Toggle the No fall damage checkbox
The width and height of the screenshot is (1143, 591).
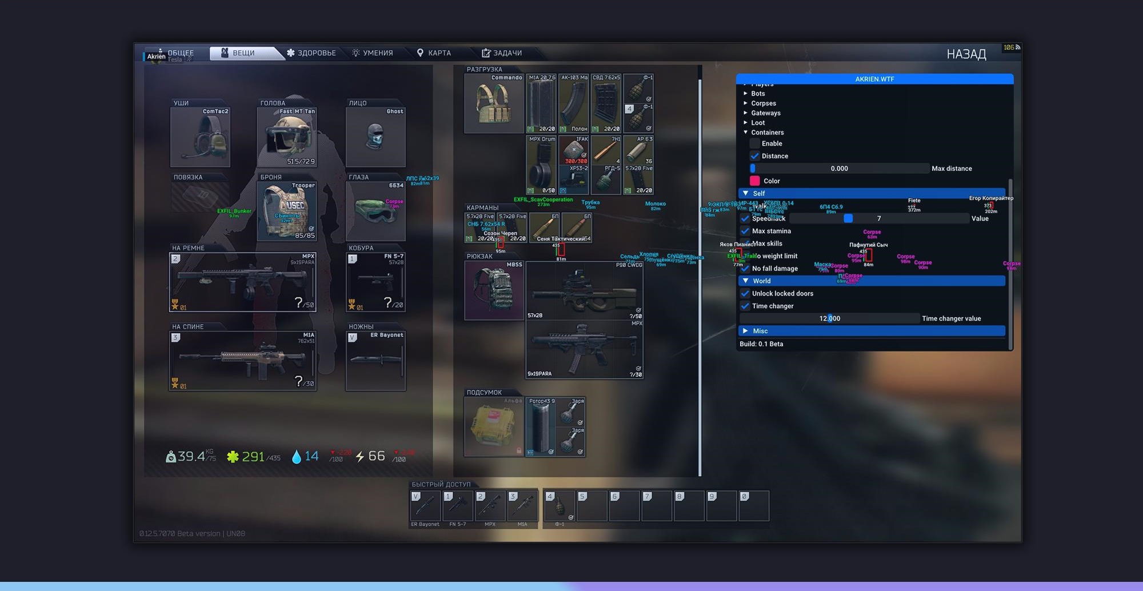pyautogui.click(x=745, y=269)
